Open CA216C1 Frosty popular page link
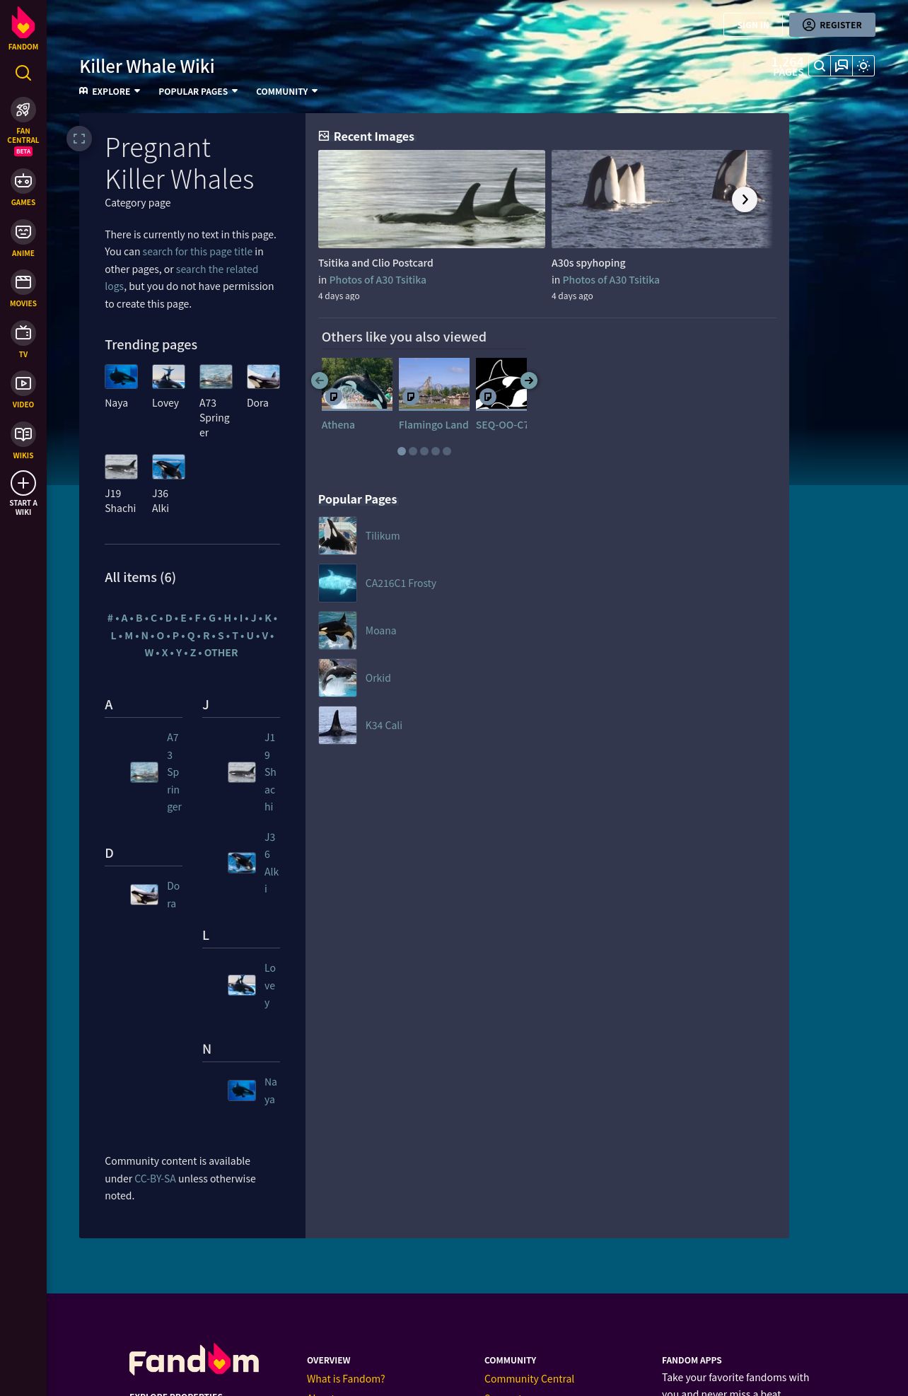The height and width of the screenshot is (1396, 908). (x=401, y=583)
